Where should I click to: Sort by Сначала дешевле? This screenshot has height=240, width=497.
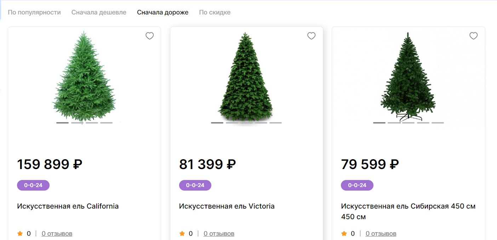(x=99, y=12)
